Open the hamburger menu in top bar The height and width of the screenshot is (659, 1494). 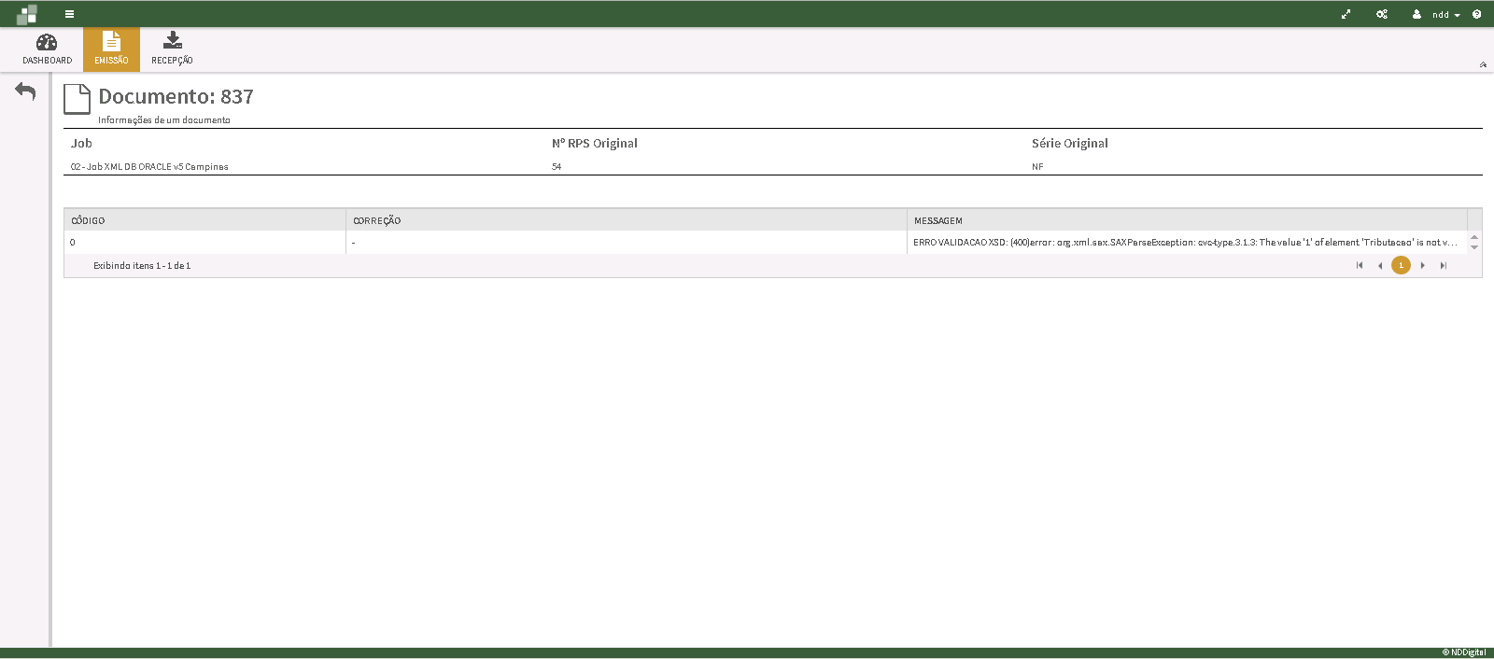tap(69, 14)
